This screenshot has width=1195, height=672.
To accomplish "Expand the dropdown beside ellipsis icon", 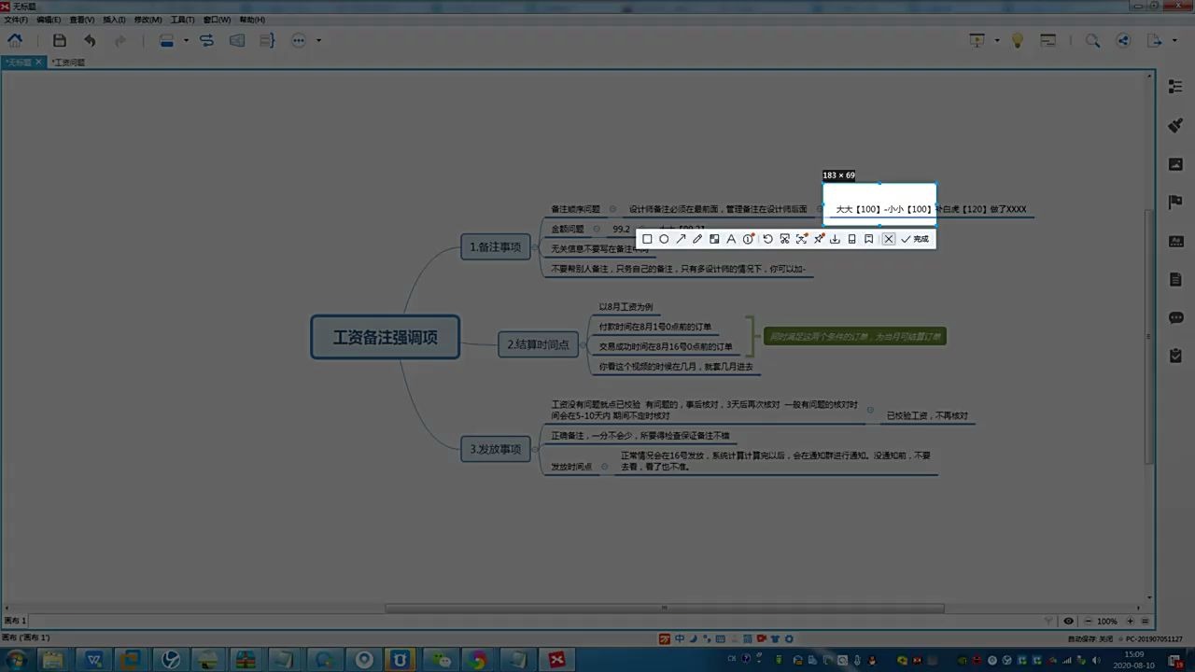I will pos(318,40).
